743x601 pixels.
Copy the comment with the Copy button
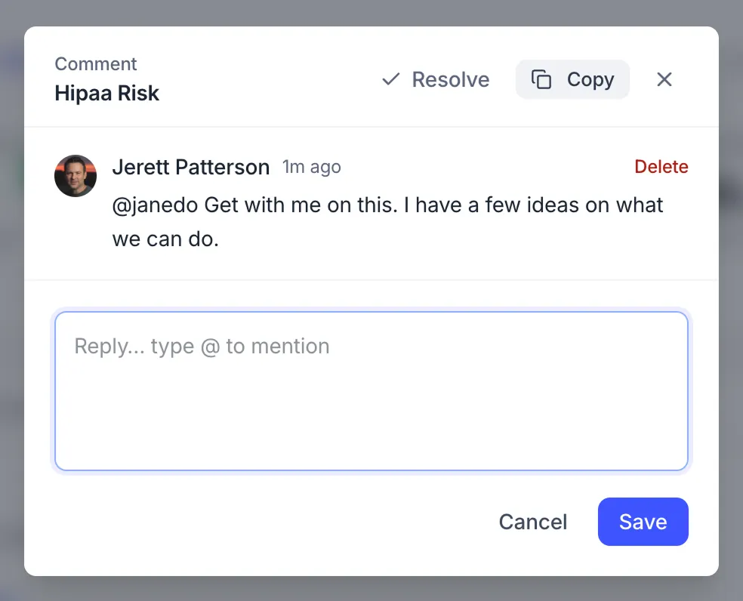tap(572, 79)
